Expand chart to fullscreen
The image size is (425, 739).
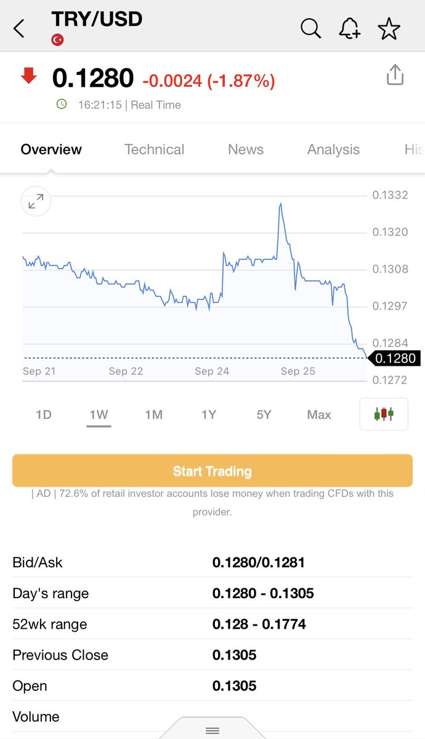[36, 201]
